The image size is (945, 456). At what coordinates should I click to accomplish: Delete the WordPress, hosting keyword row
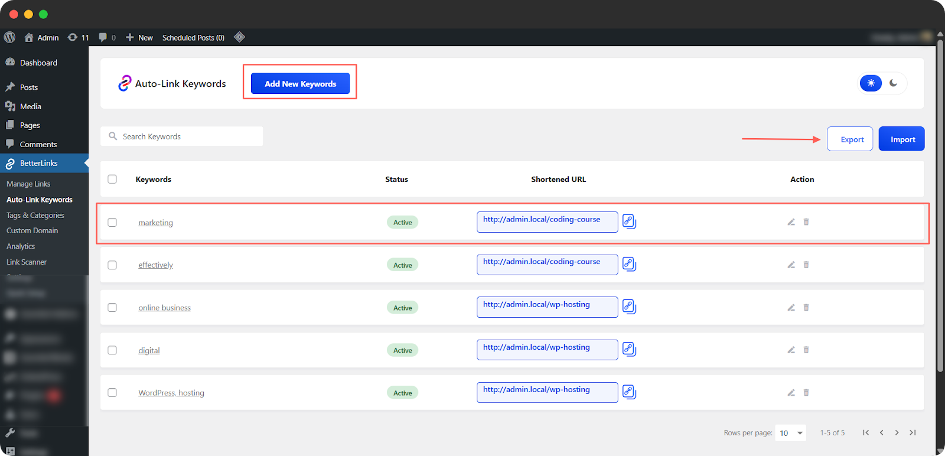(806, 392)
